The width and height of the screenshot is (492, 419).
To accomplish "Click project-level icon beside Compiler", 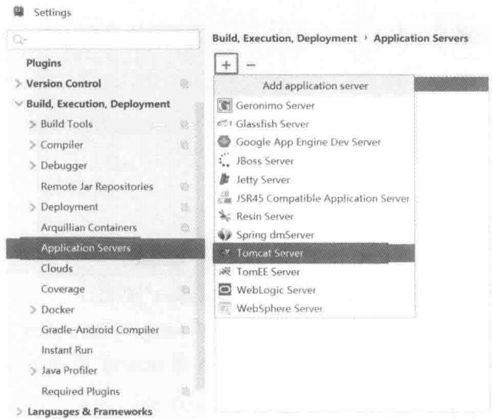I will point(185,145).
